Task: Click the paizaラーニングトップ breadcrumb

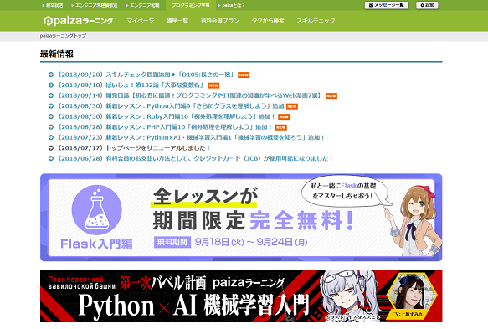Action: (x=63, y=36)
